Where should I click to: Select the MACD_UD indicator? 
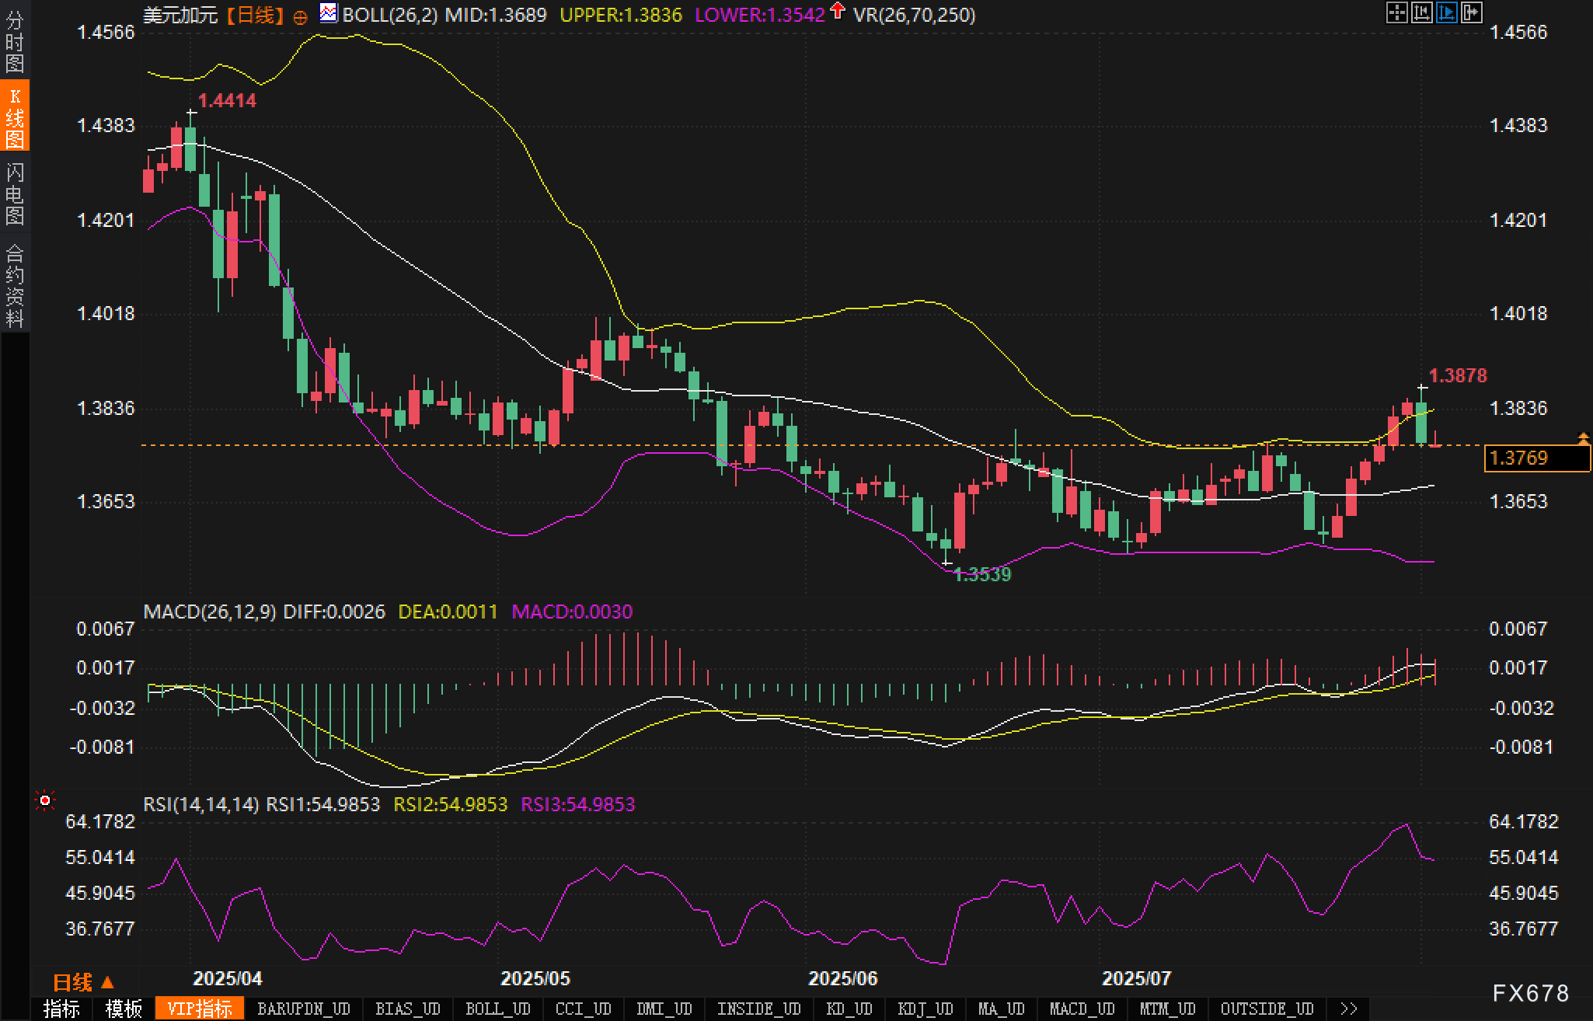click(x=1082, y=1009)
